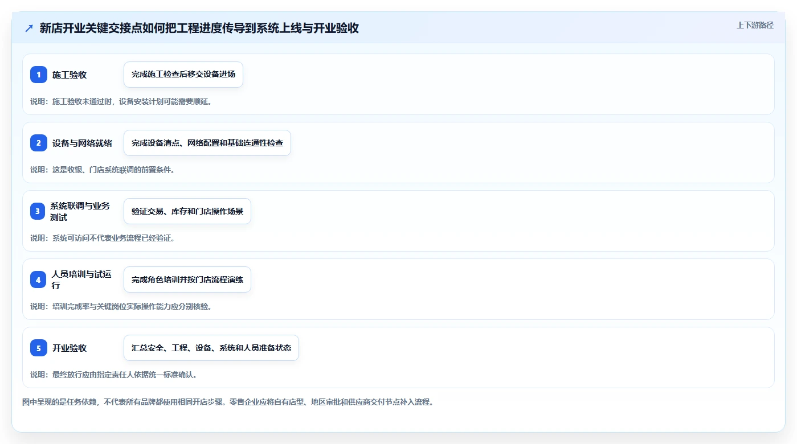Select the 完成设备清点、网络配置和基础连通性检查 chip

pos(207,143)
